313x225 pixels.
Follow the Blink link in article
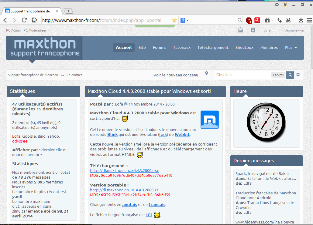tap(112, 134)
